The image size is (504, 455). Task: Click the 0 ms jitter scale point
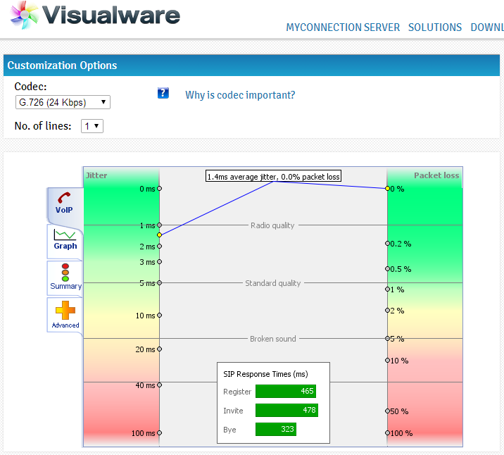[159, 189]
